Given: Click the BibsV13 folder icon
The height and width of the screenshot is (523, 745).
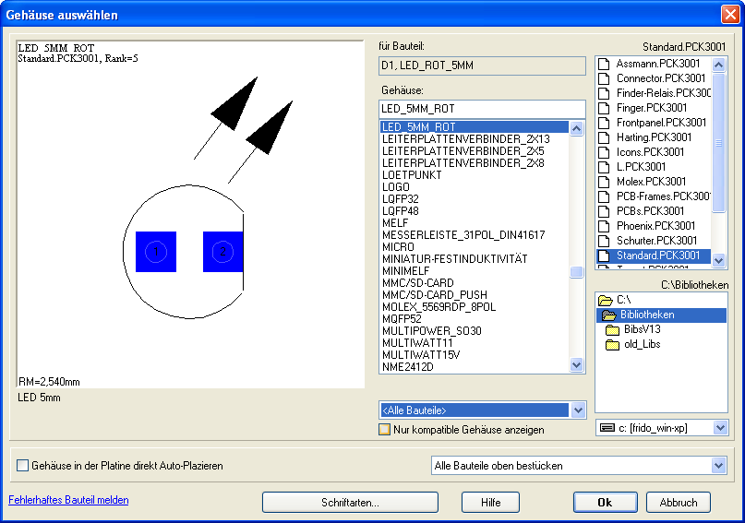Looking at the screenshot, I should (612, 330).
